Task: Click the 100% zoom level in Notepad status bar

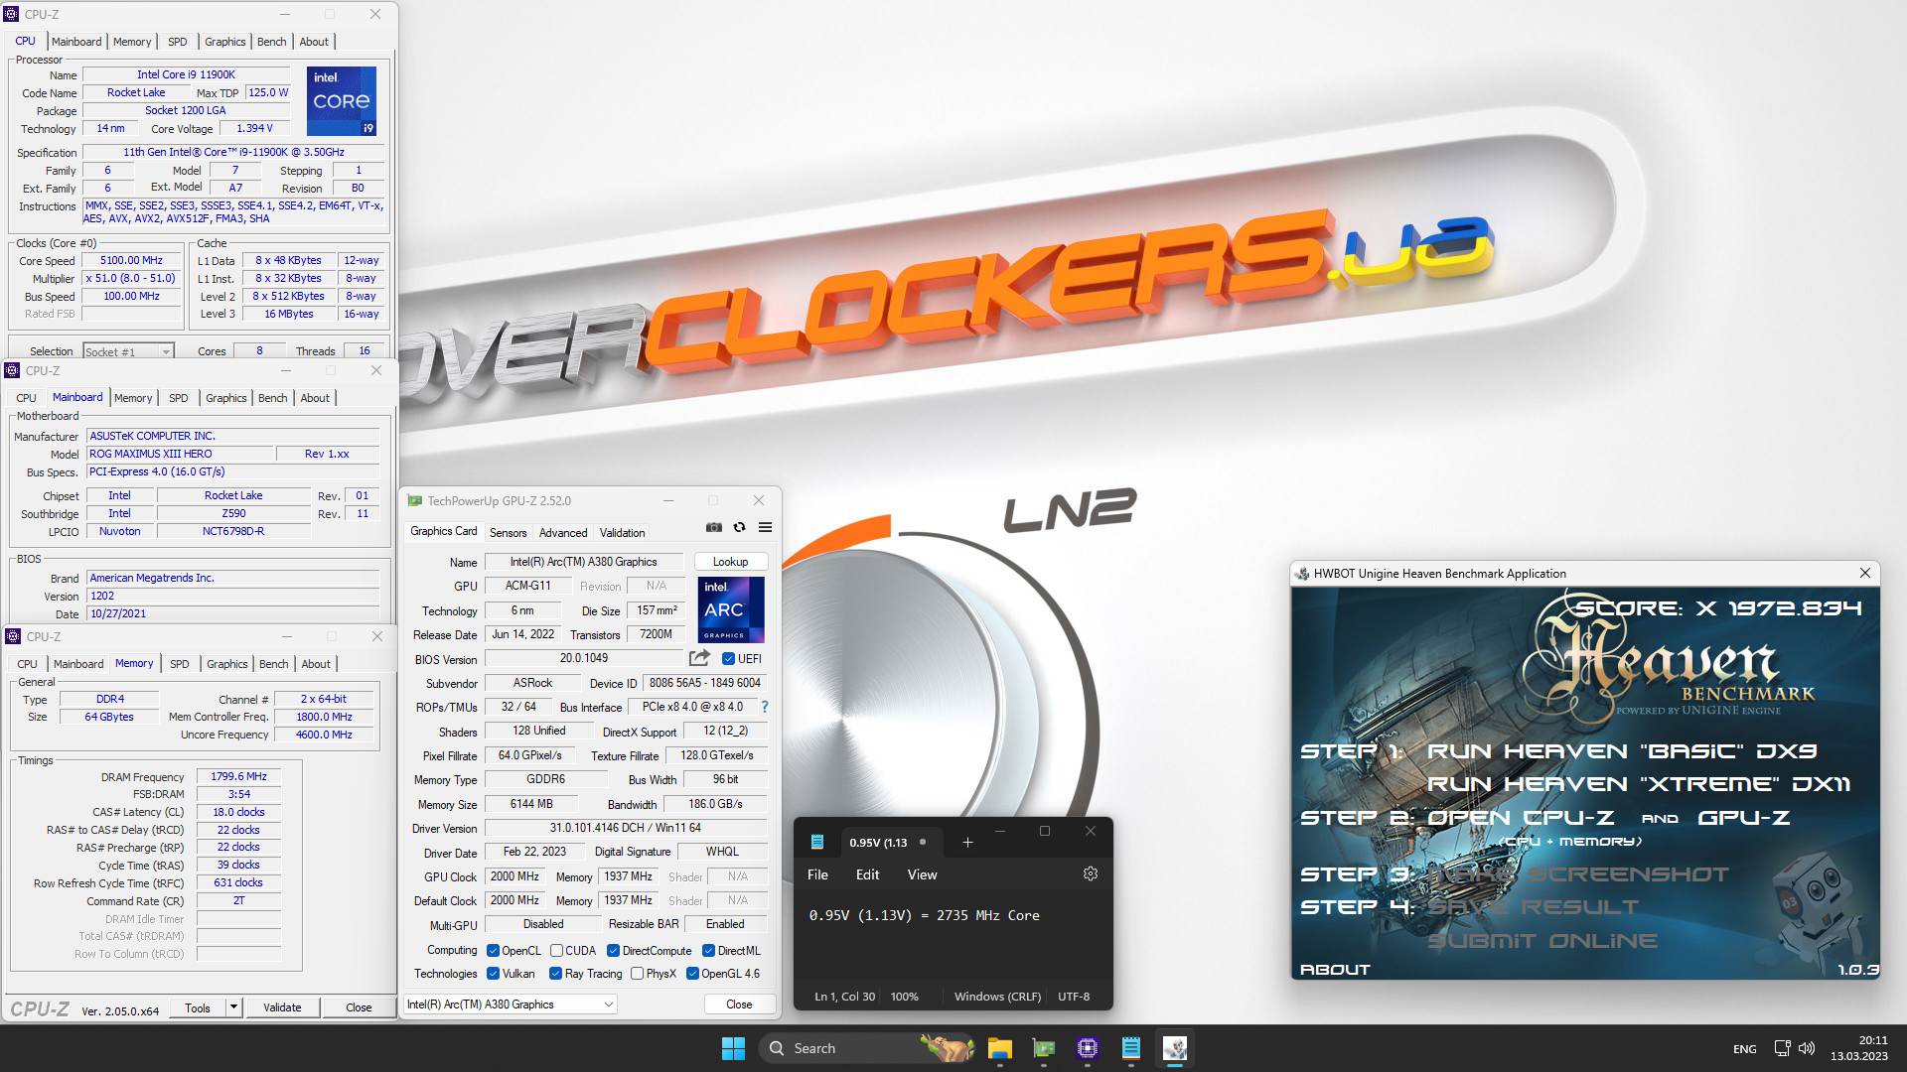Action: 904,997
